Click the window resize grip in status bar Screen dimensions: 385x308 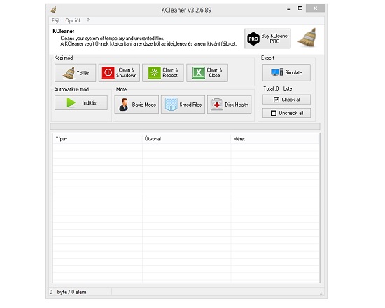tap(322, 293)
